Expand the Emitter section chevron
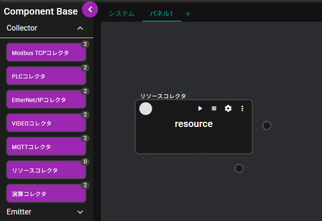322x221 pixels. [80, 212]
